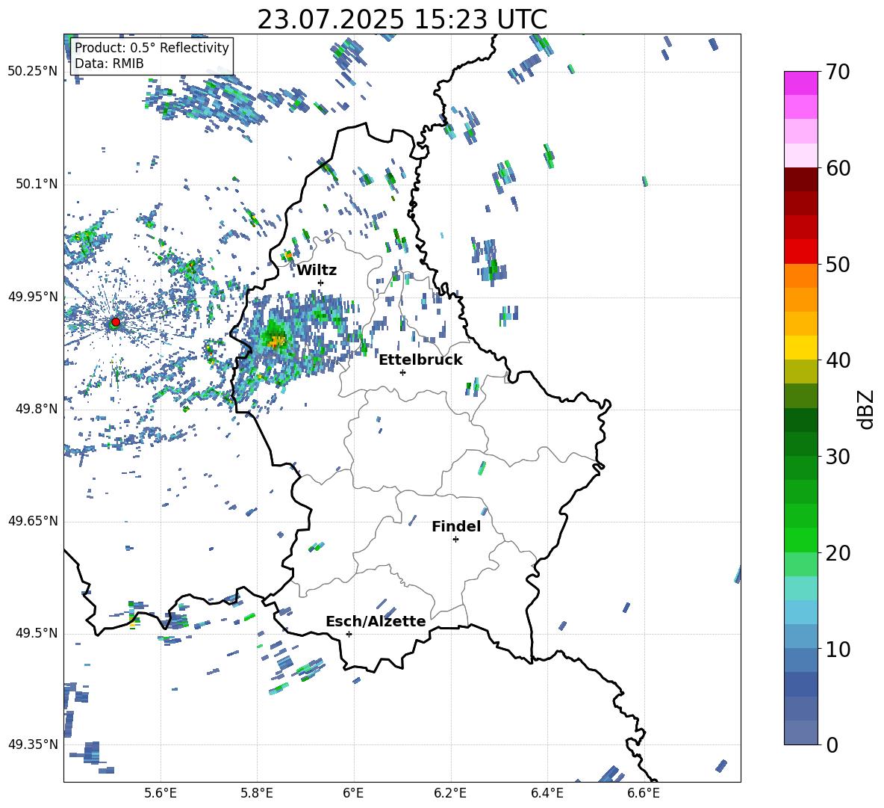Click the Wiltz station cross marker

pyautogui.click(x=321, y=283)
